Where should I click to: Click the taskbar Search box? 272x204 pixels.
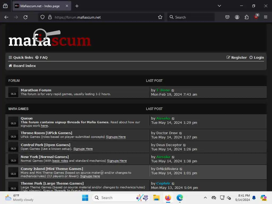click(x=121, y=198)
